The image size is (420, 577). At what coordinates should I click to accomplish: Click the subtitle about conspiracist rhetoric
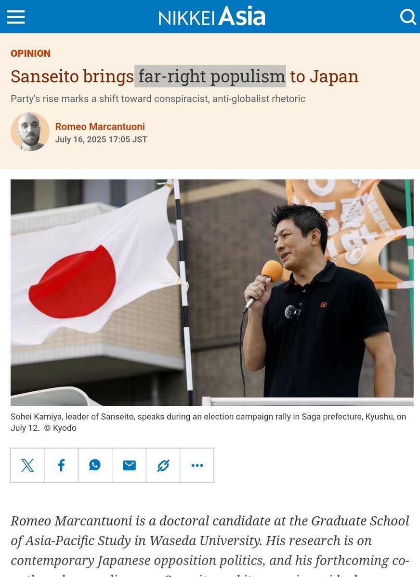(x=158, y=99)
